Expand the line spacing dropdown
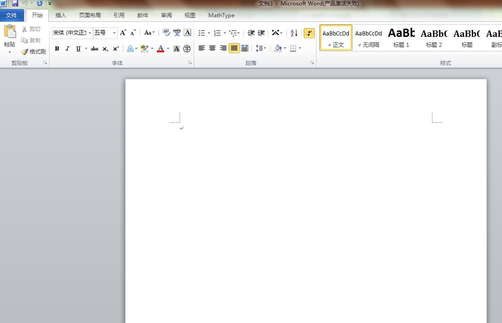Screen dimensions: 502x323 (265, 48)
